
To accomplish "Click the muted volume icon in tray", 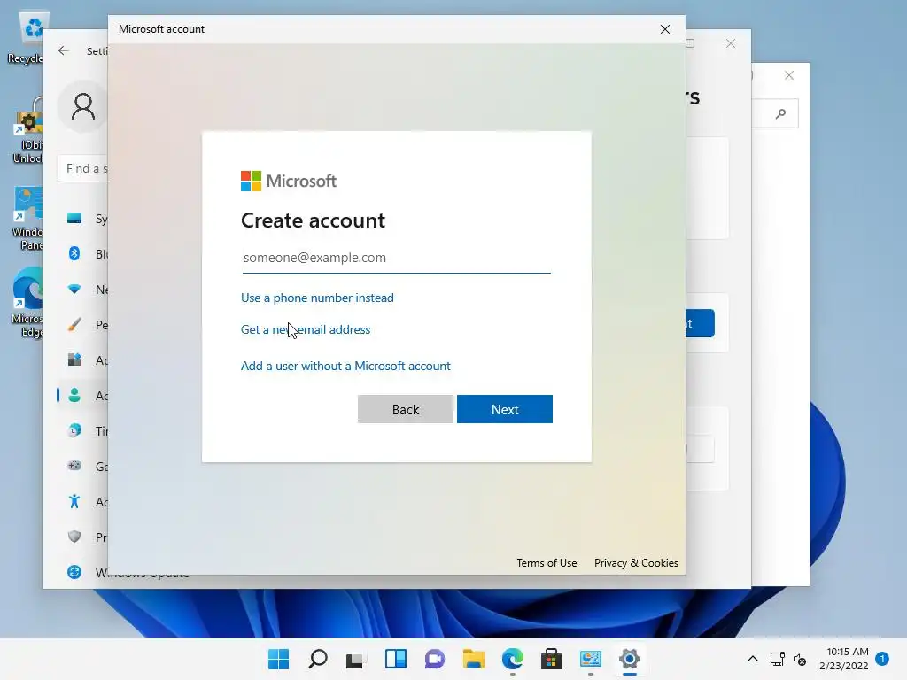I will [800, 659].
